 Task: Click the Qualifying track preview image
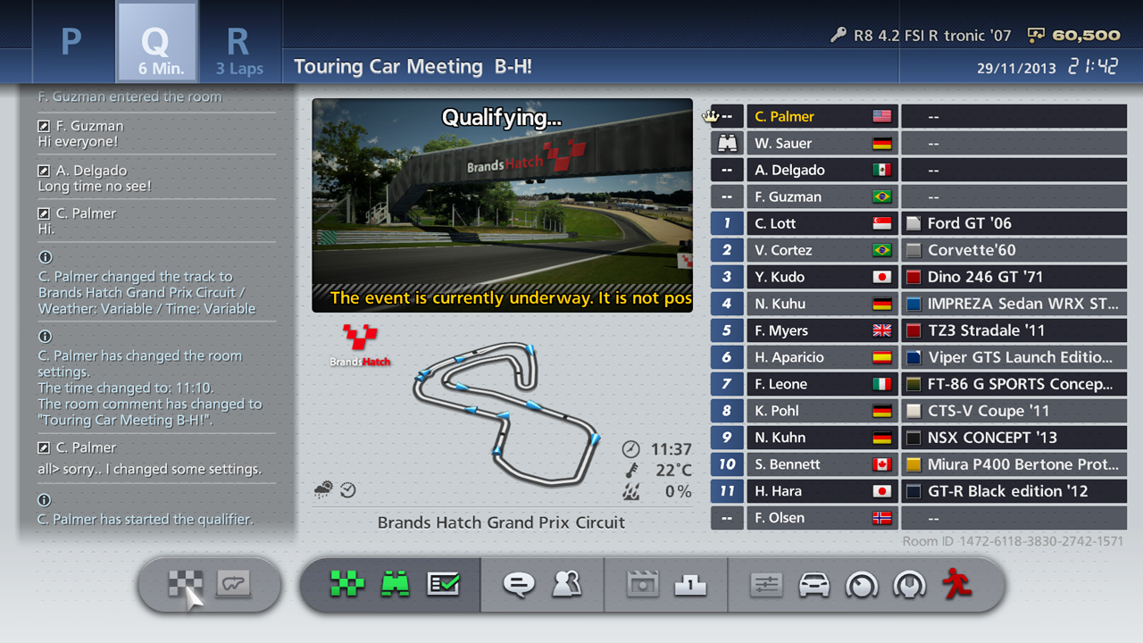click(x=503, y=205)
